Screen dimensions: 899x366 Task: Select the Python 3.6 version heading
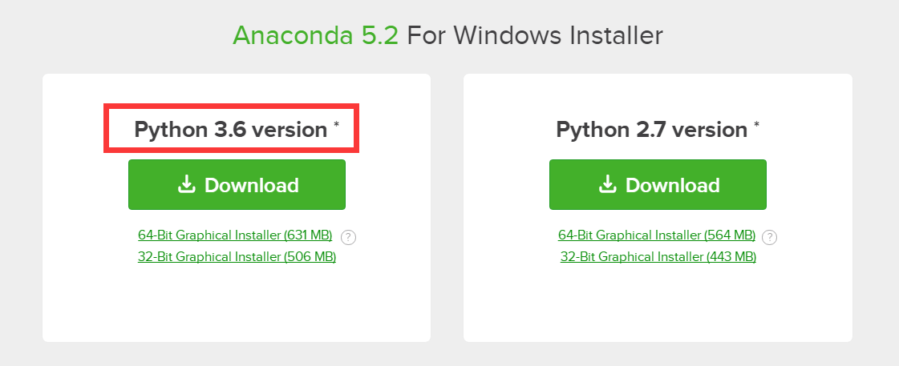click(230, 130)
